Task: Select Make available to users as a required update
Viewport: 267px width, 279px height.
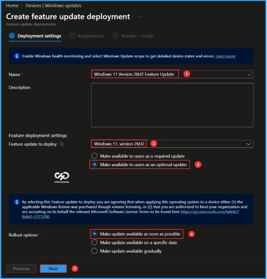Action: click(x=95, y=156)
